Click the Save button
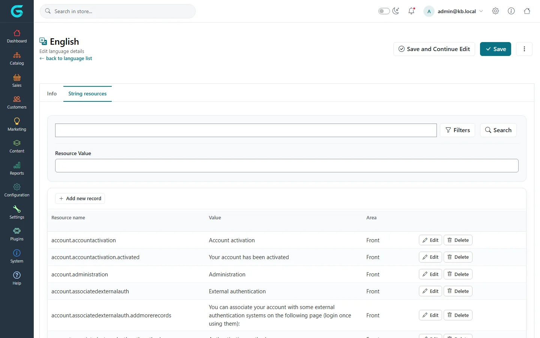Viewport: 540px width, 338px height. pos(495,49)
